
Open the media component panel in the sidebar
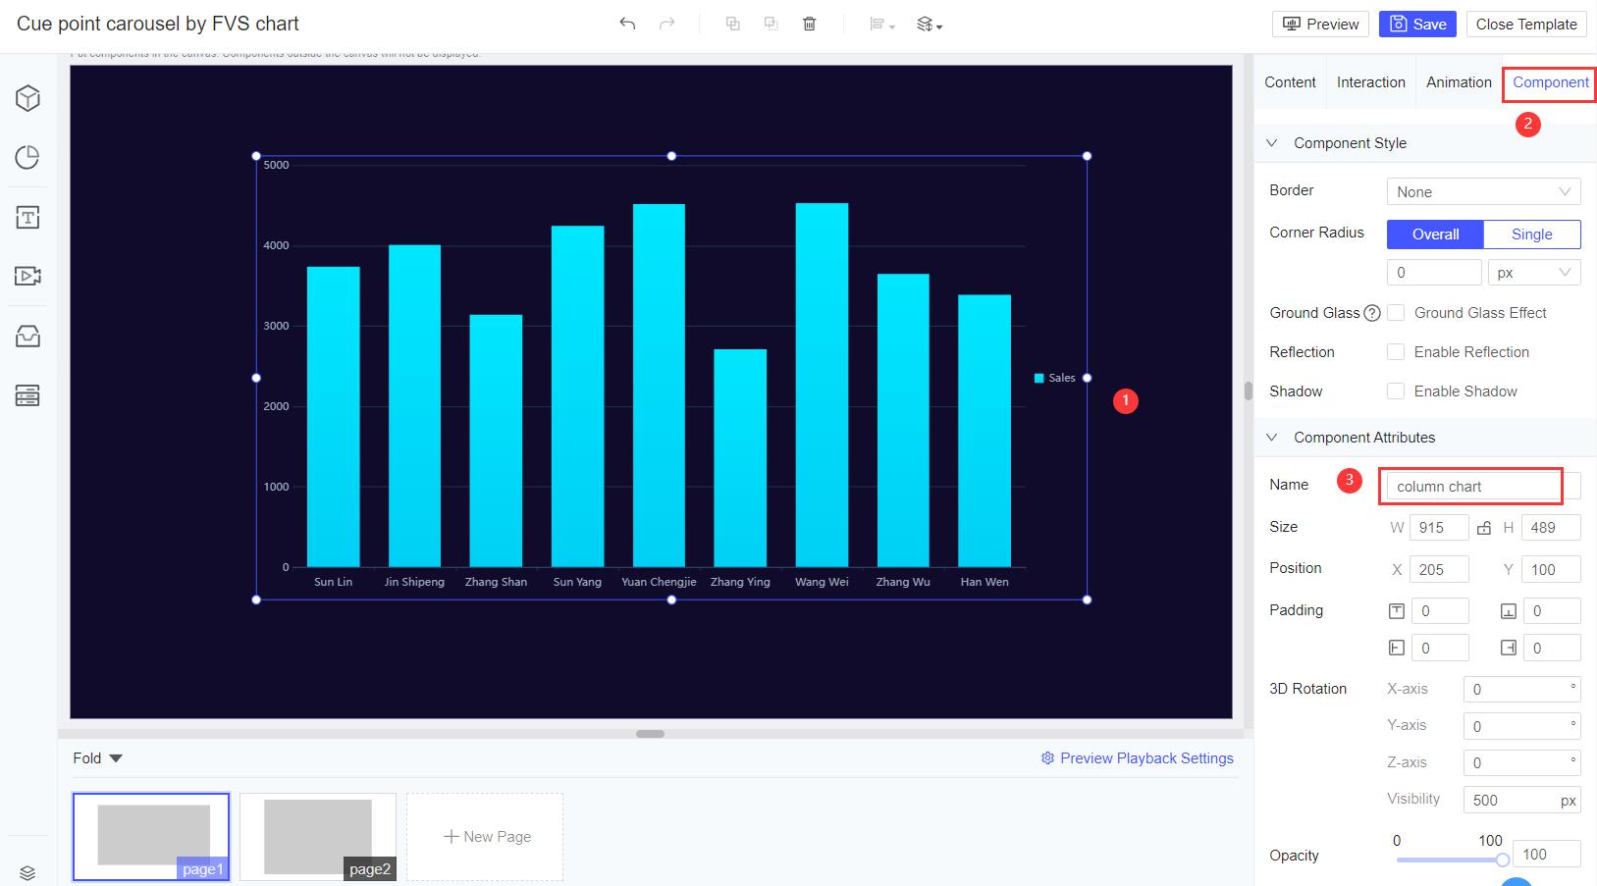click(27, 276)
